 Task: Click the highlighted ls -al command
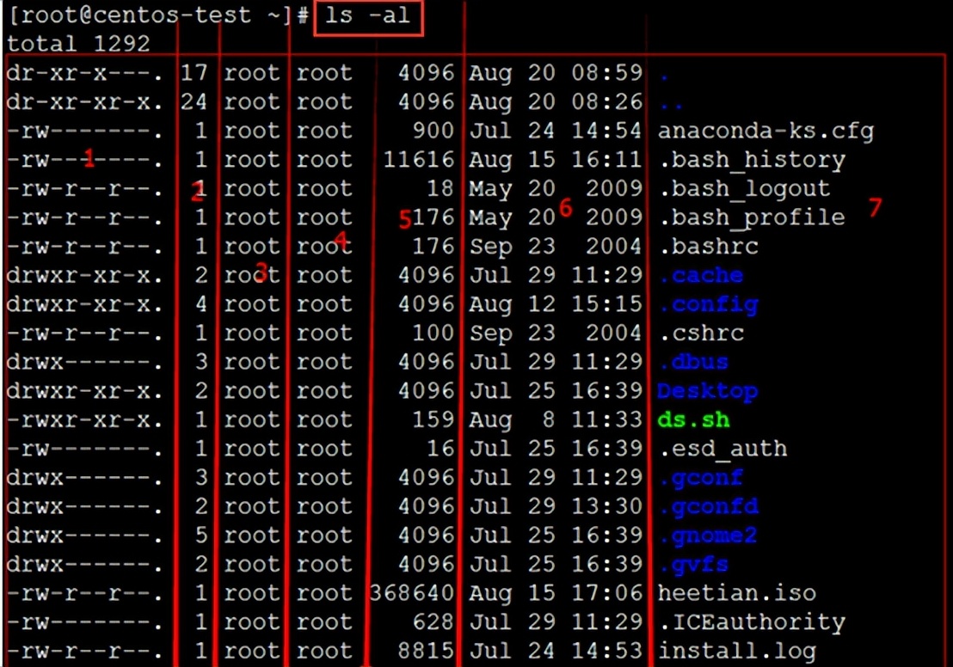368,15
